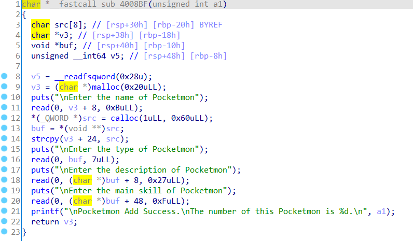Click the printf call on line 21

click(45, 211)
